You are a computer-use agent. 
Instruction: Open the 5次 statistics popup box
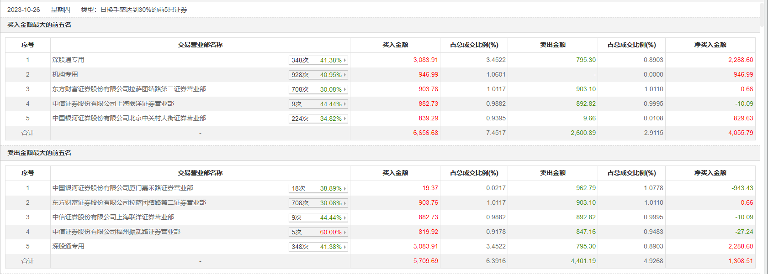(x=318, y=232)
